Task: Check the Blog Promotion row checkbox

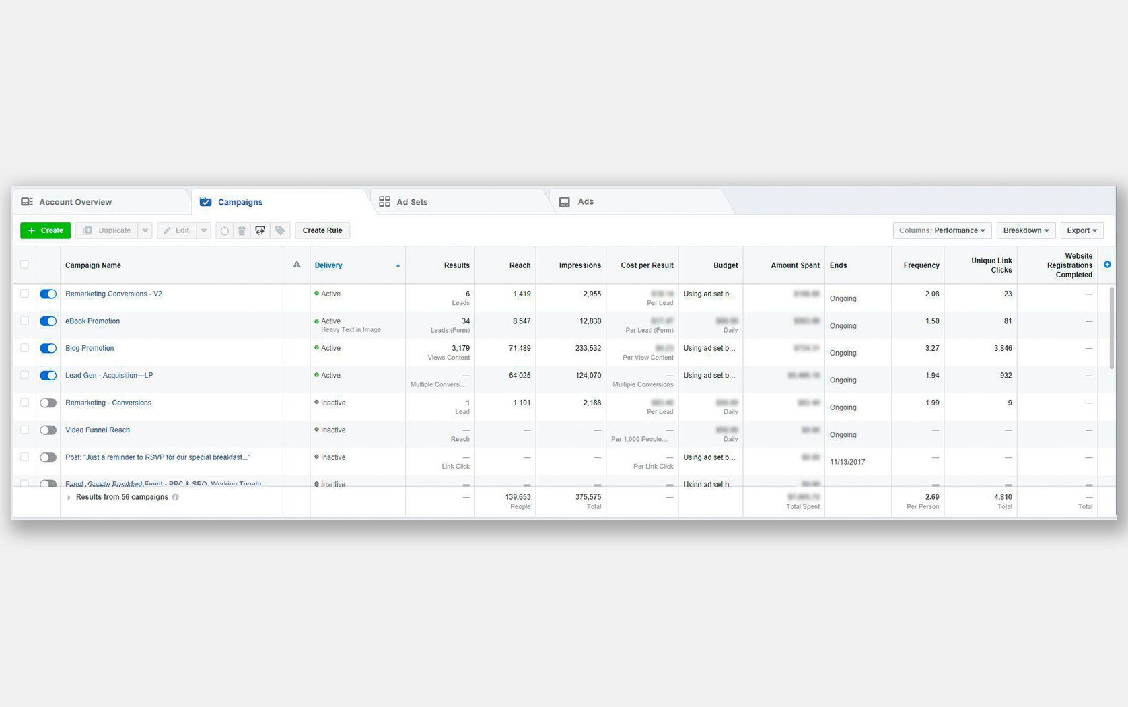Action: pyautogui.click(x=25, y=348)
